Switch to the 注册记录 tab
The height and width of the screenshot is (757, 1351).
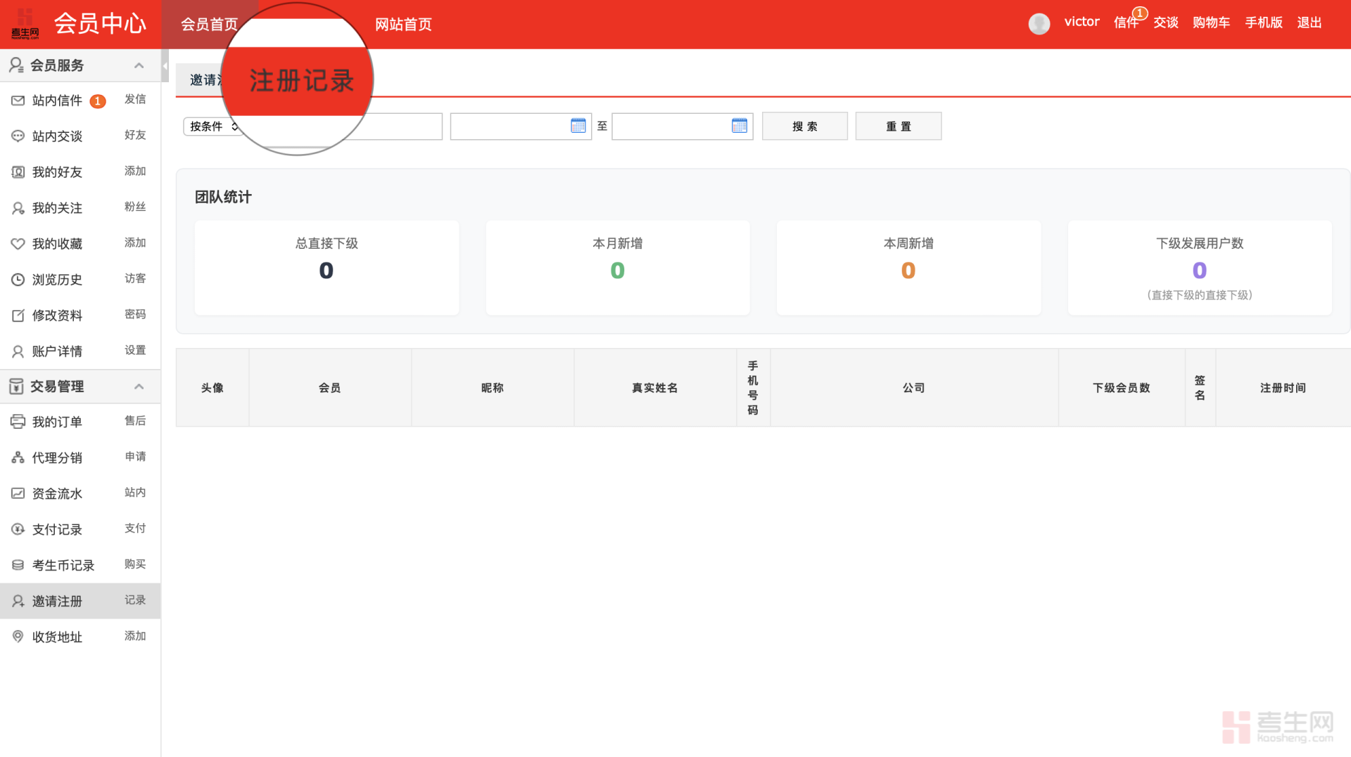301,80
